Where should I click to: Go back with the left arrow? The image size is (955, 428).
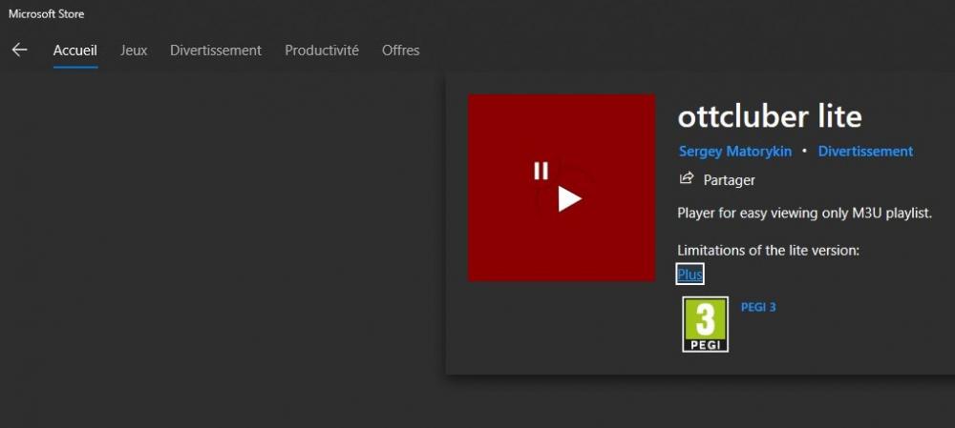point(19,50)
